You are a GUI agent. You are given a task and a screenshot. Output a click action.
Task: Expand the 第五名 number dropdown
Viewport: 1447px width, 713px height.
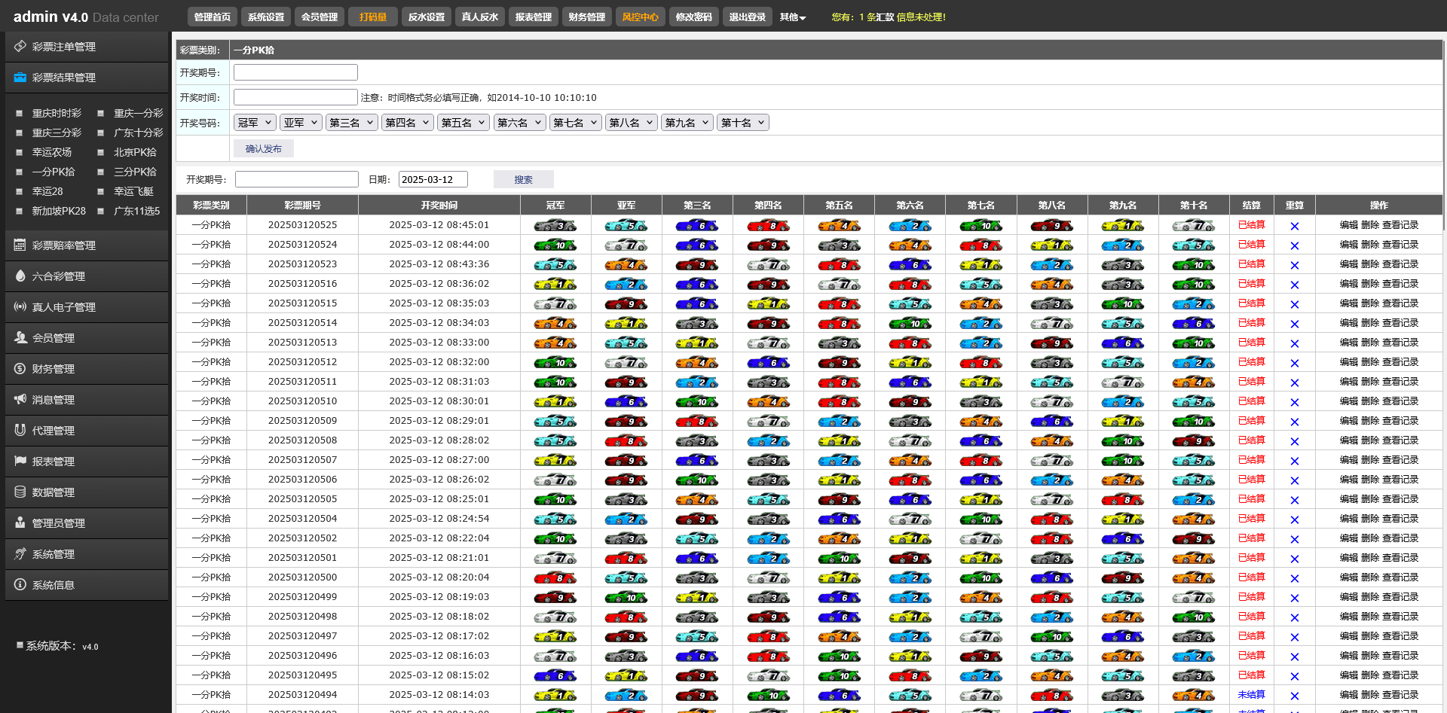pyautogui.click(x=463, y=123)
